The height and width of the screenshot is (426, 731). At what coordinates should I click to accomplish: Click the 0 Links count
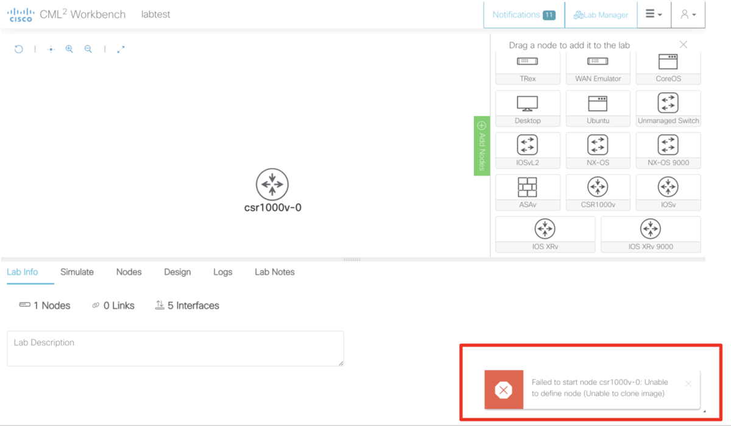[x=113, y=305]
